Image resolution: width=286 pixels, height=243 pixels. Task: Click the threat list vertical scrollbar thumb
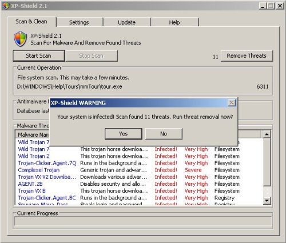(x=267, y=162)
